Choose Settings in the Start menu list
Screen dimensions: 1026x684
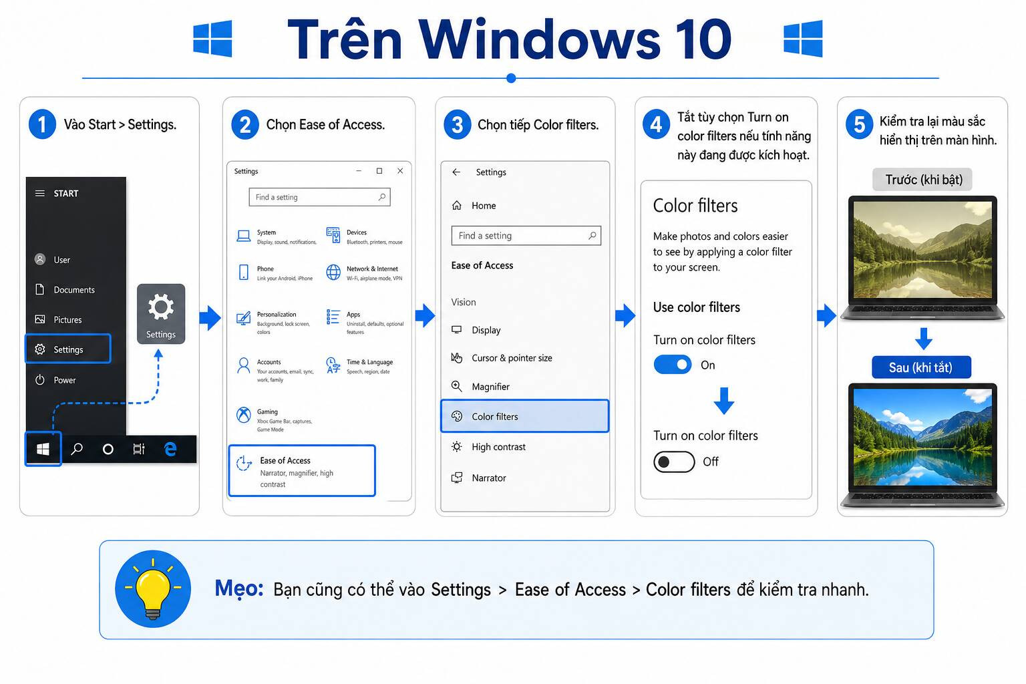tap(68, 349)
